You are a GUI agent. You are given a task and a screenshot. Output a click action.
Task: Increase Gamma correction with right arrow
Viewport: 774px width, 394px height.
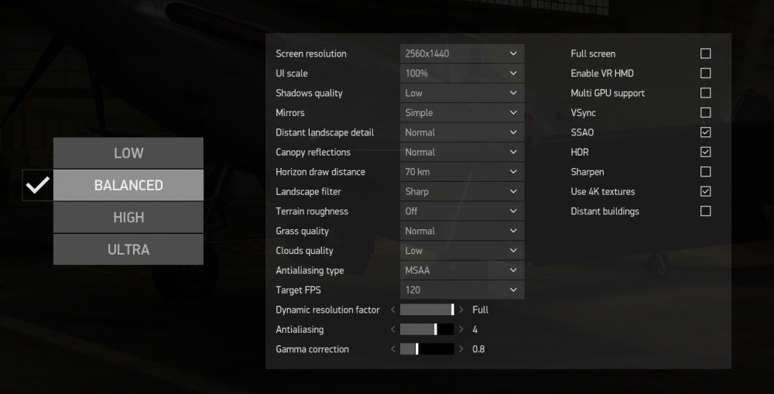point(461,349)
